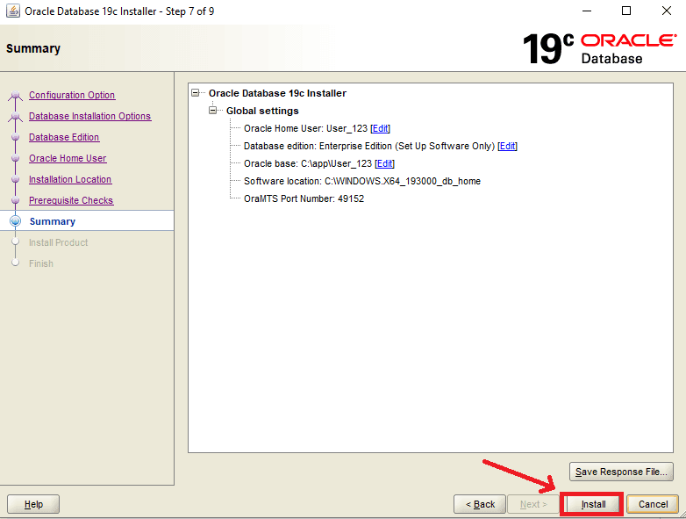The width and height of the screenshot is (686, 519).
Task: Click the Summary step bullet icon
Action: 15,221
